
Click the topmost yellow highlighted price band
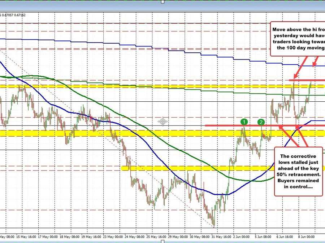(x=144, y=86)
